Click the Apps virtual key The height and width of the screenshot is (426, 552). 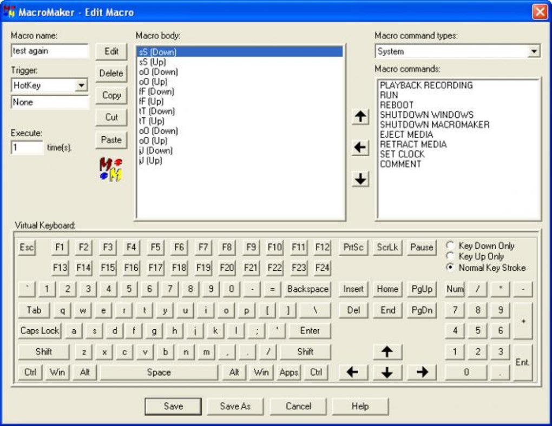tap(288, 372)
